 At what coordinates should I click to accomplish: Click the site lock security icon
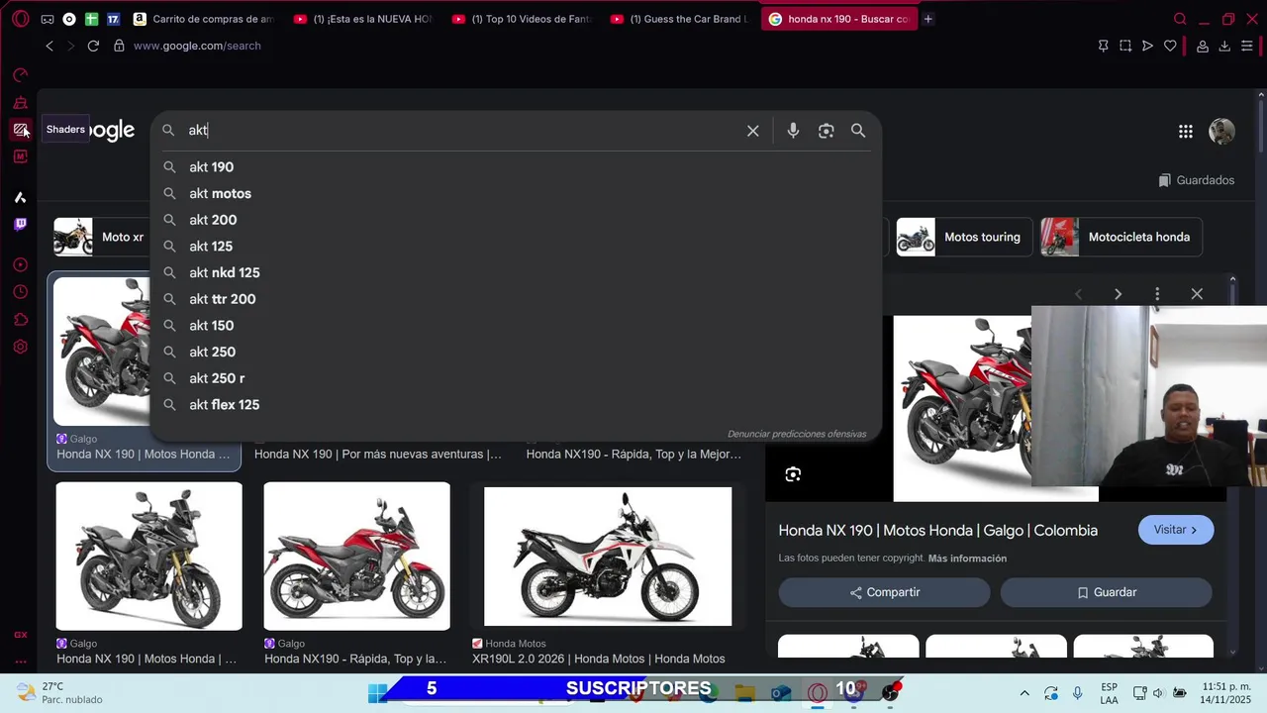click(x=119, y=46)
